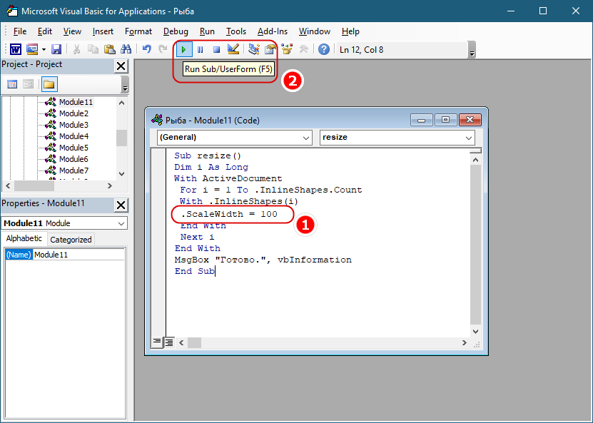This screenshot has height=423, width=593.
Task: Open the Debug menu
Action: tap(176, 31)
